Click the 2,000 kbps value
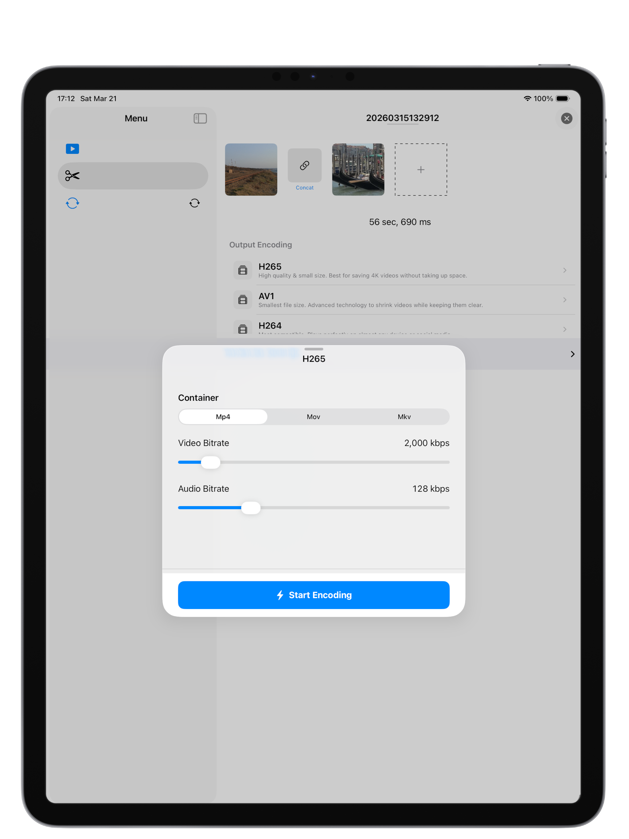 click(427, 443)
